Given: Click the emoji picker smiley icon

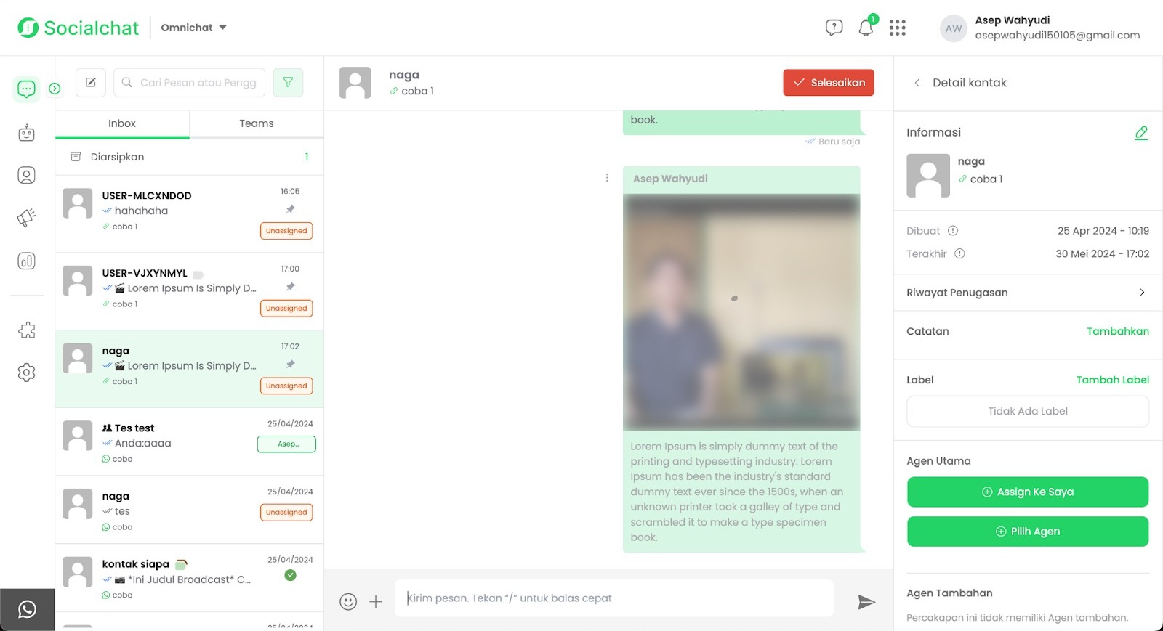Looking at the screenshot, I should (348, 602).
